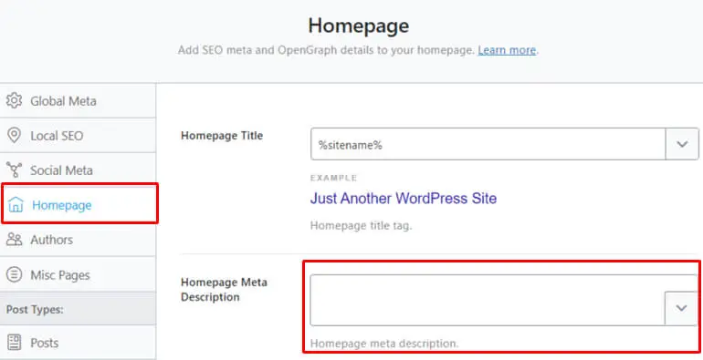Switch to the Local SEO tab
The width and height of the screenshot is (703, 360).
click(78, 135)
